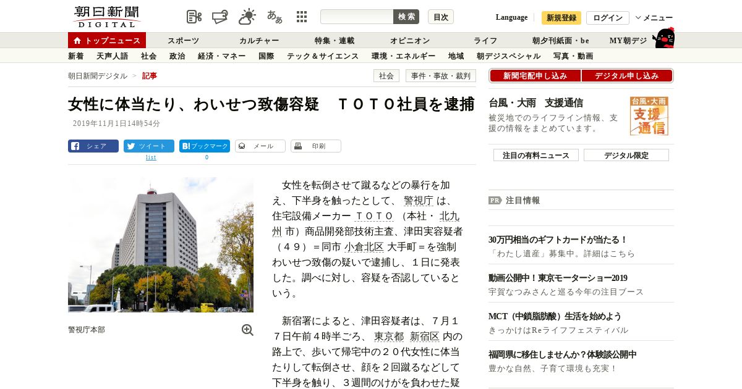Screen dimensions: 742x389
Task: Switch to 注目の有料ニュース tab
Action: (x=536, y=155)
